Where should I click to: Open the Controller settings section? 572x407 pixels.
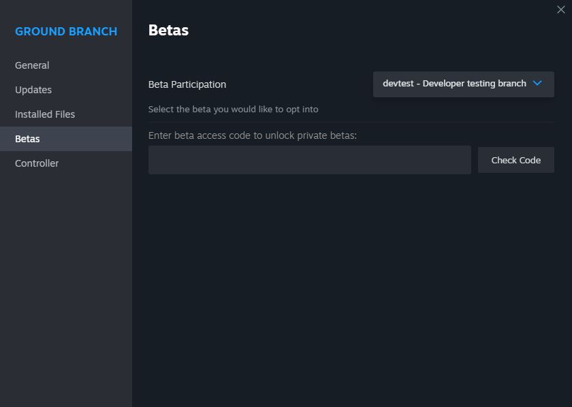click(x=37, y=163)
